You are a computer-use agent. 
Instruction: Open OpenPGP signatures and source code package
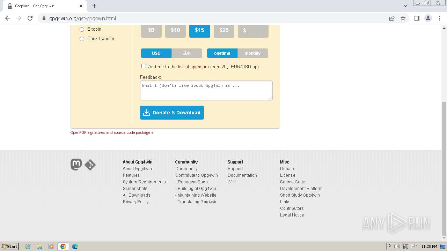pos(112,132)
